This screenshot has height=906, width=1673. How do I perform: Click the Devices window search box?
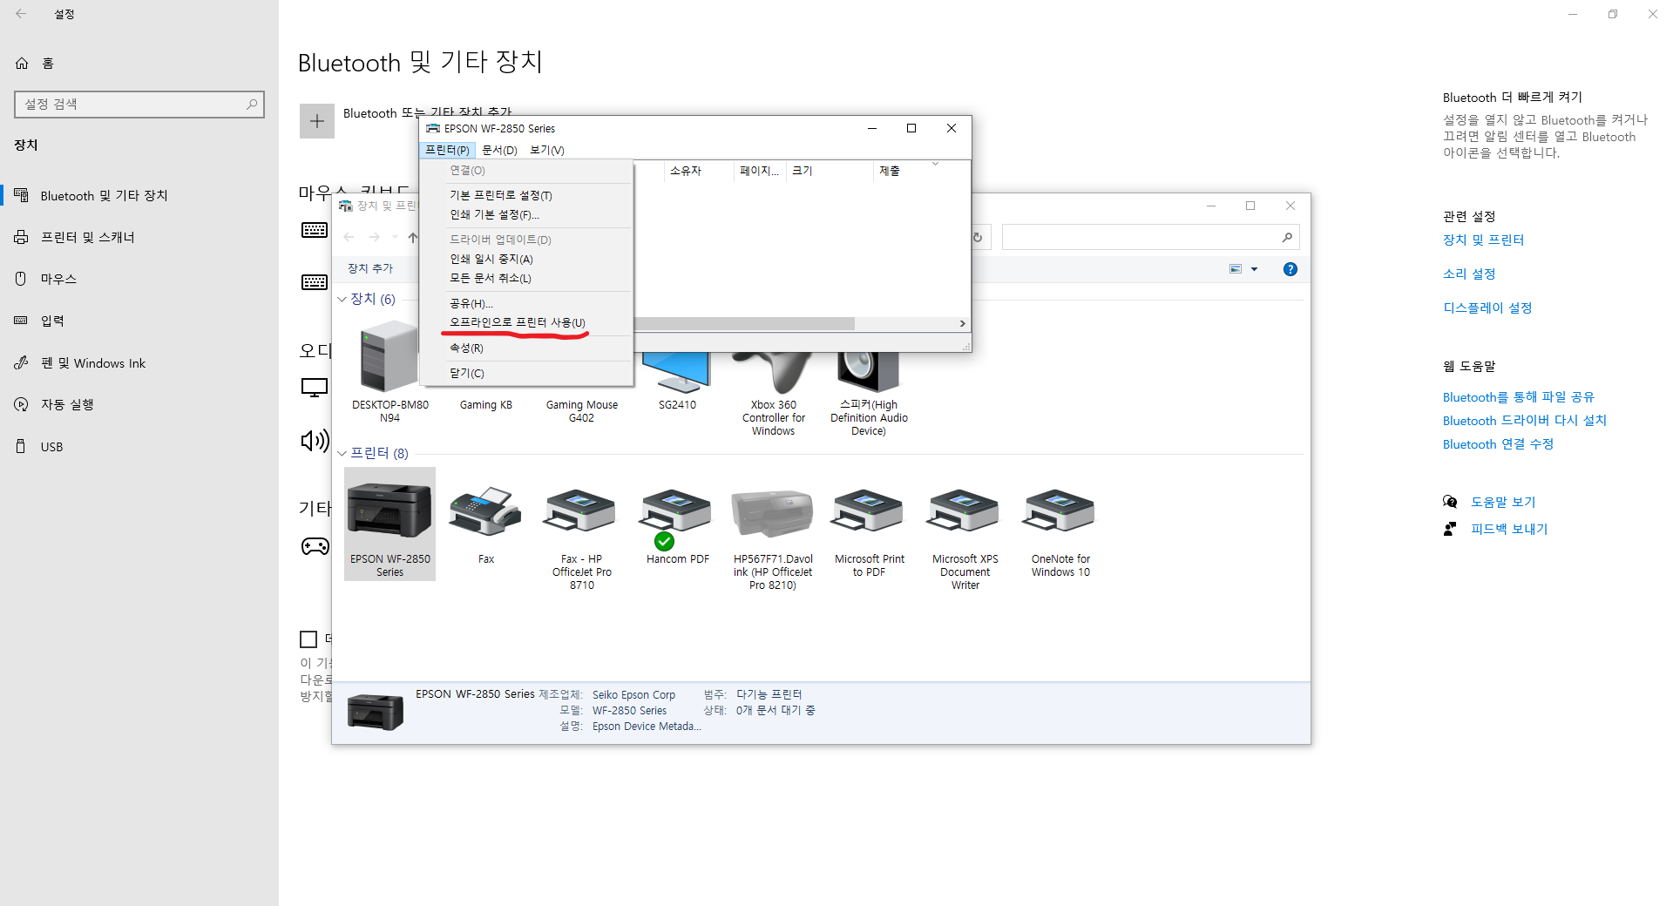point(1150,237)
